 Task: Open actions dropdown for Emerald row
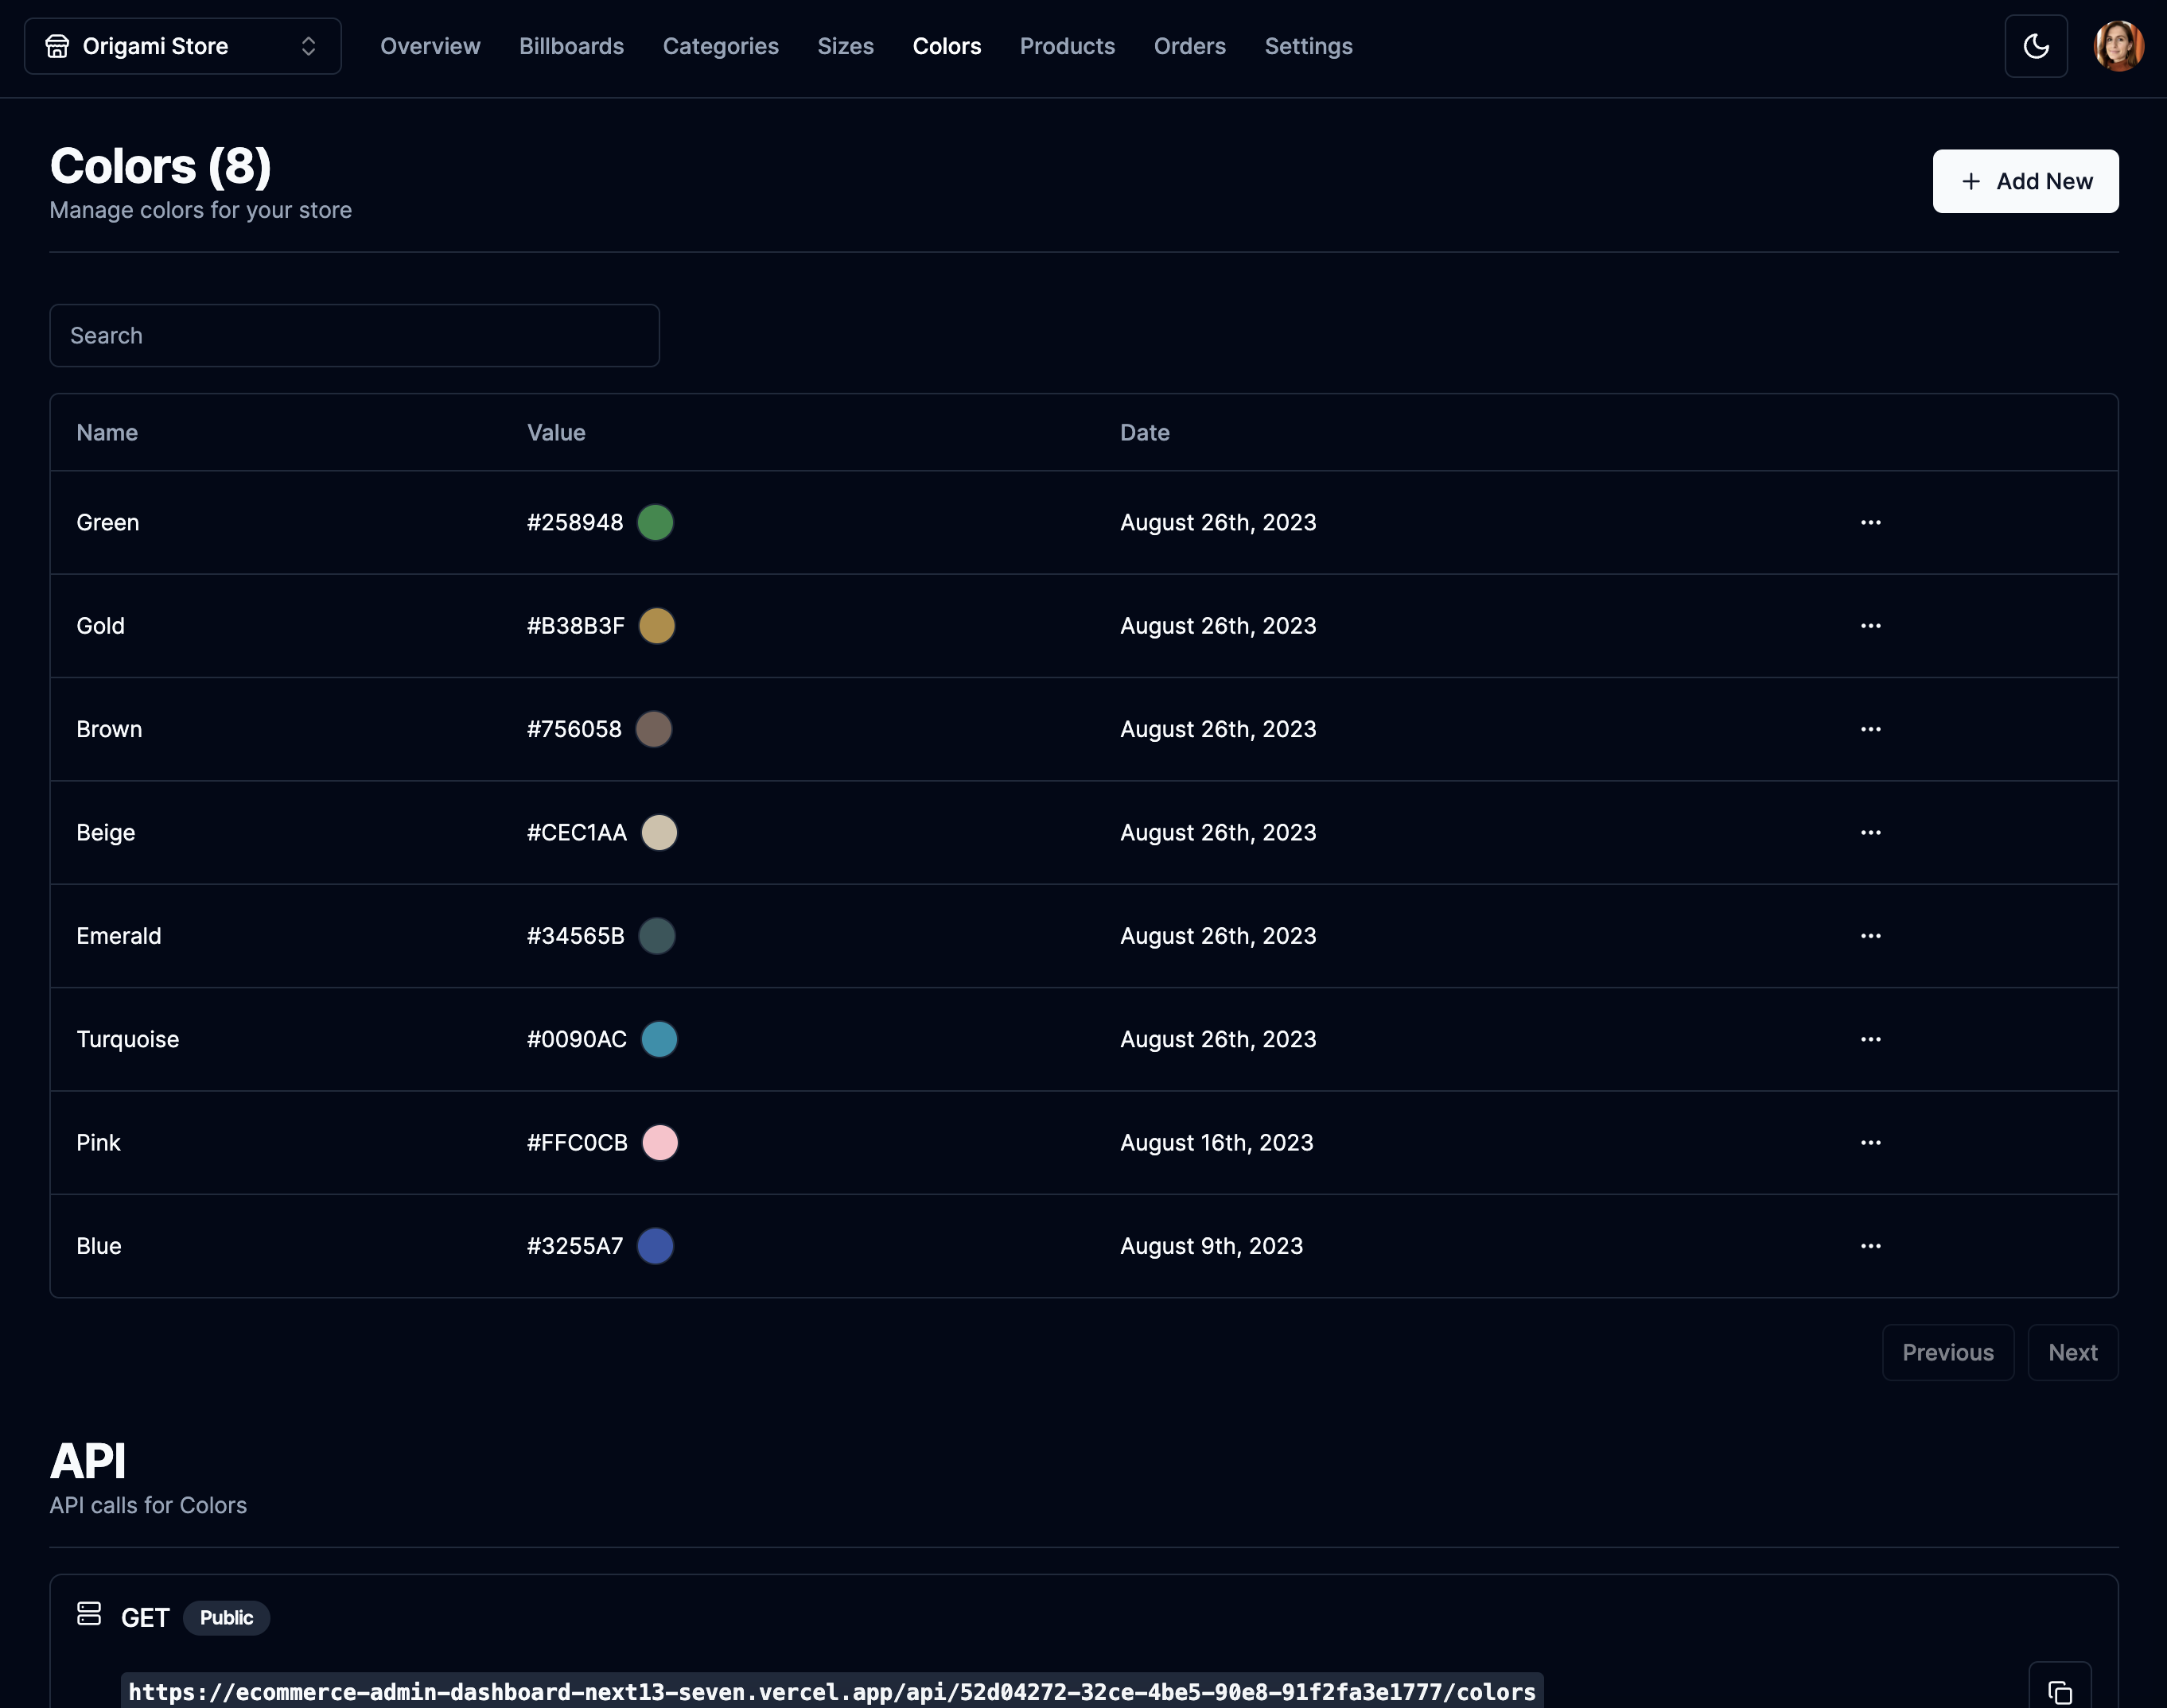1869,936
